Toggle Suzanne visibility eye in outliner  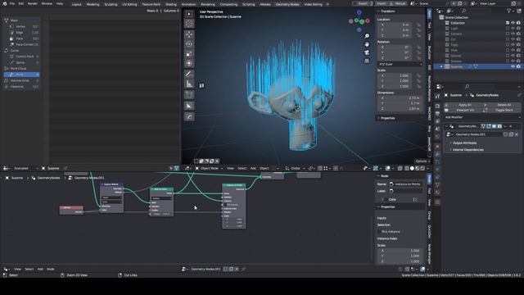pyautogui.click(x=513, y=66)
